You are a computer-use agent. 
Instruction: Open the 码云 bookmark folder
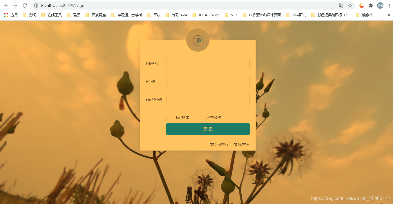click(74, 15)
